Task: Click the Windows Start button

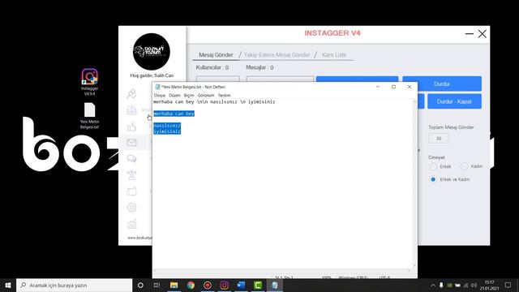Action: tap(8, 285)
